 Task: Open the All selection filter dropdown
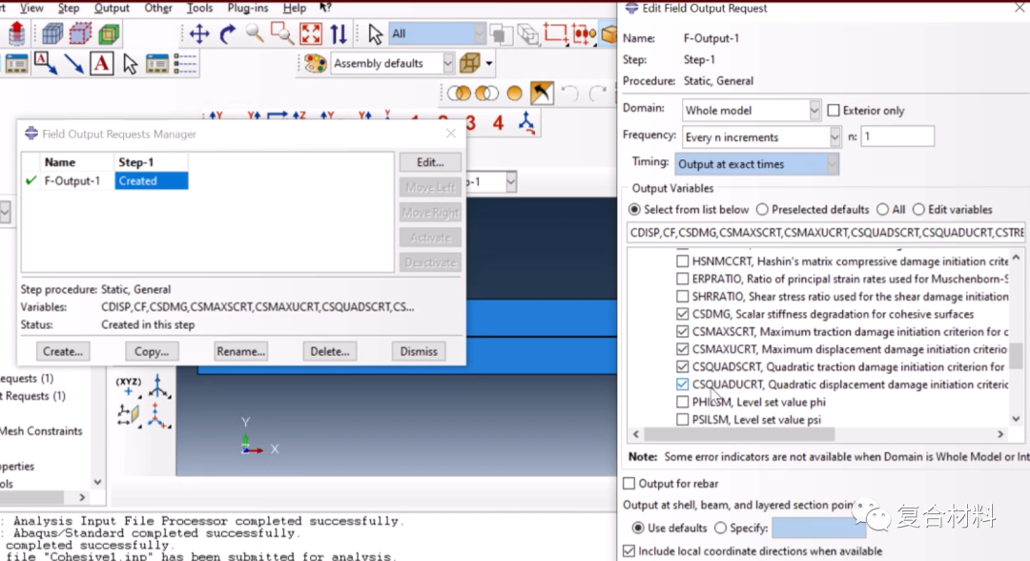click(x=436, y=33)
